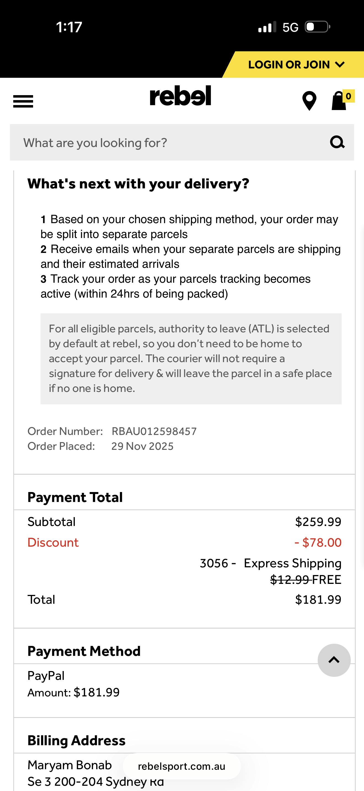Open the hamburger navigation menu
The width and height of the screenshot is (364, 791).
(x=23, y=101)
